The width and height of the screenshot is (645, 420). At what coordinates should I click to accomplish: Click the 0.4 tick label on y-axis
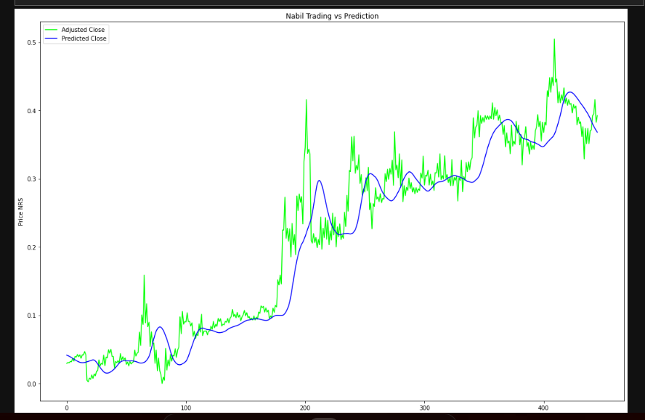[32, 111]
